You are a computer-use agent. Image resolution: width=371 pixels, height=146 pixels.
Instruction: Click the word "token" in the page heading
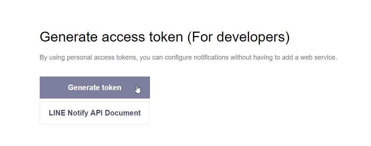pos(166,37)
